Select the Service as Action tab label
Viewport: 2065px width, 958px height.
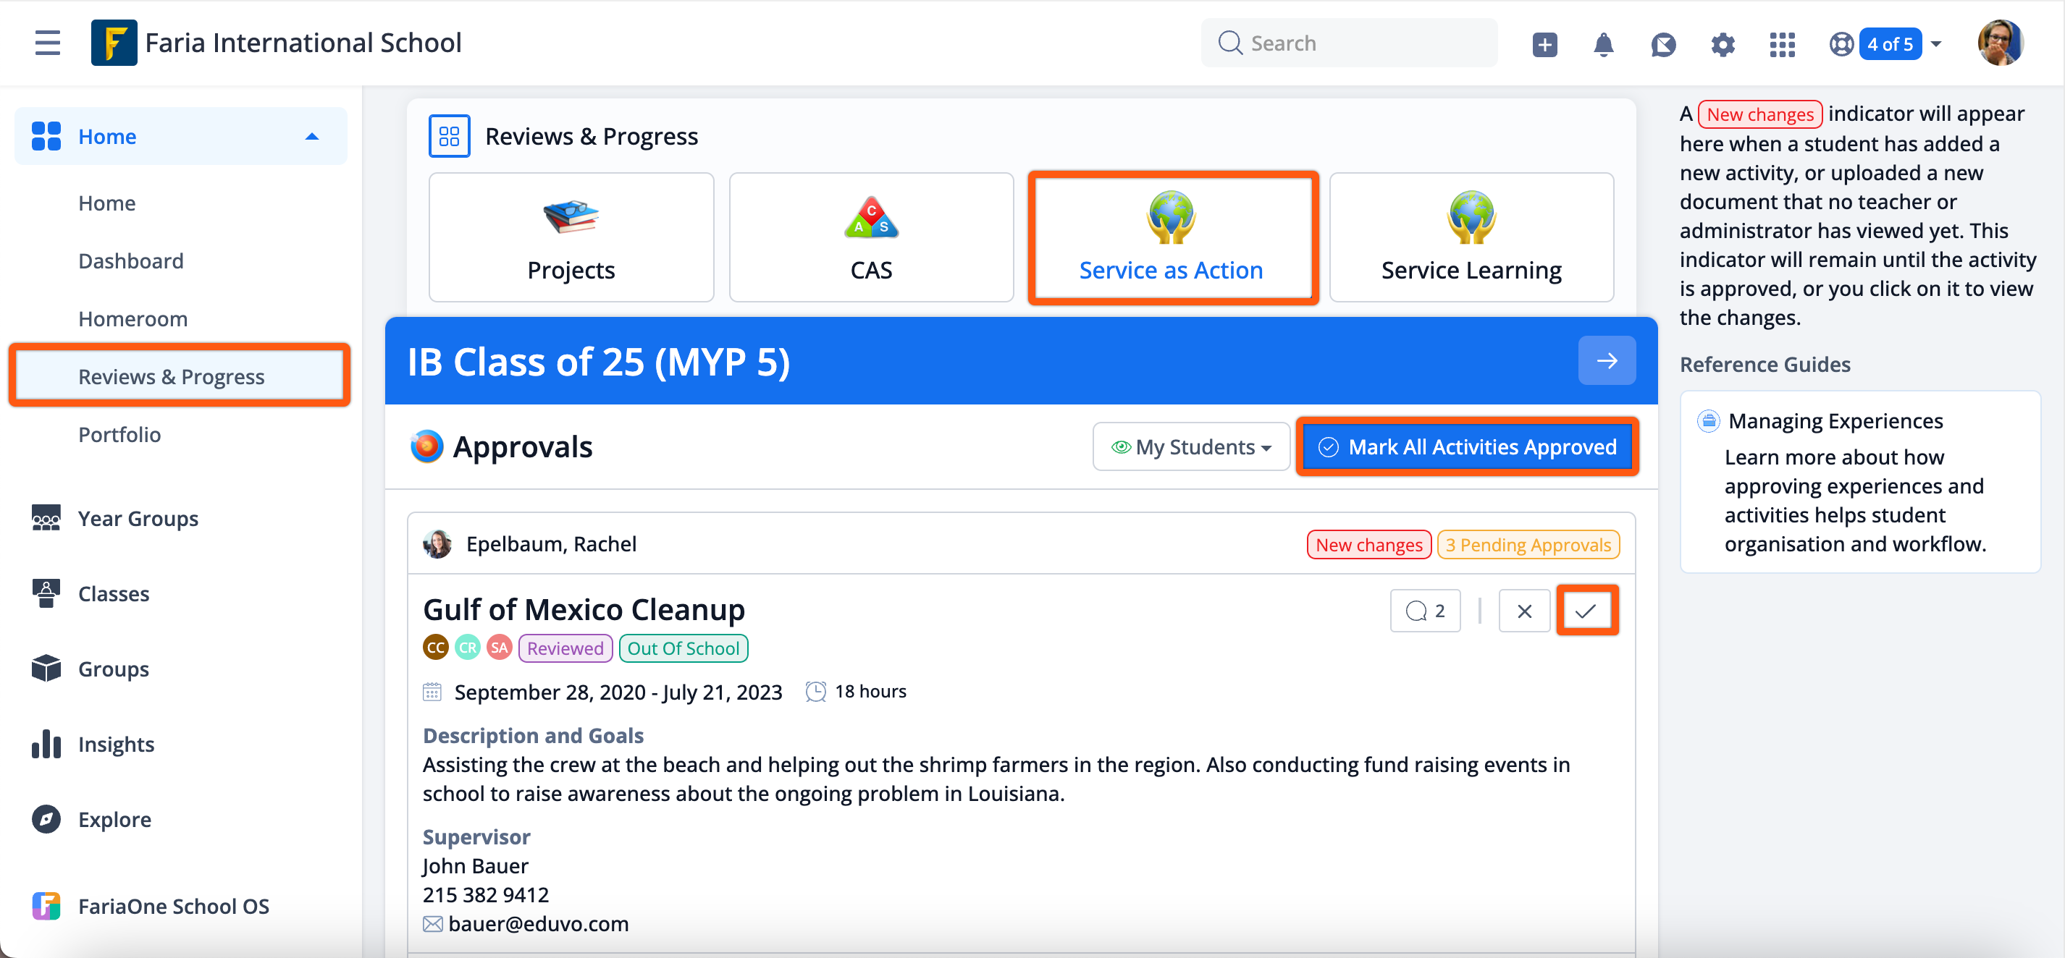point(1170,270)
